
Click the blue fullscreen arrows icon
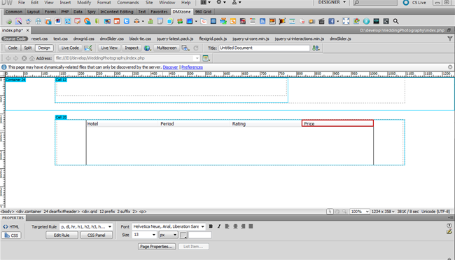coord(346,21)
